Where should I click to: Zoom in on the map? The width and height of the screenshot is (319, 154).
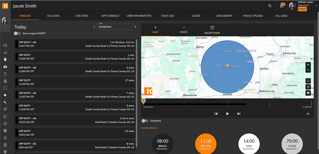click(308, 65)
